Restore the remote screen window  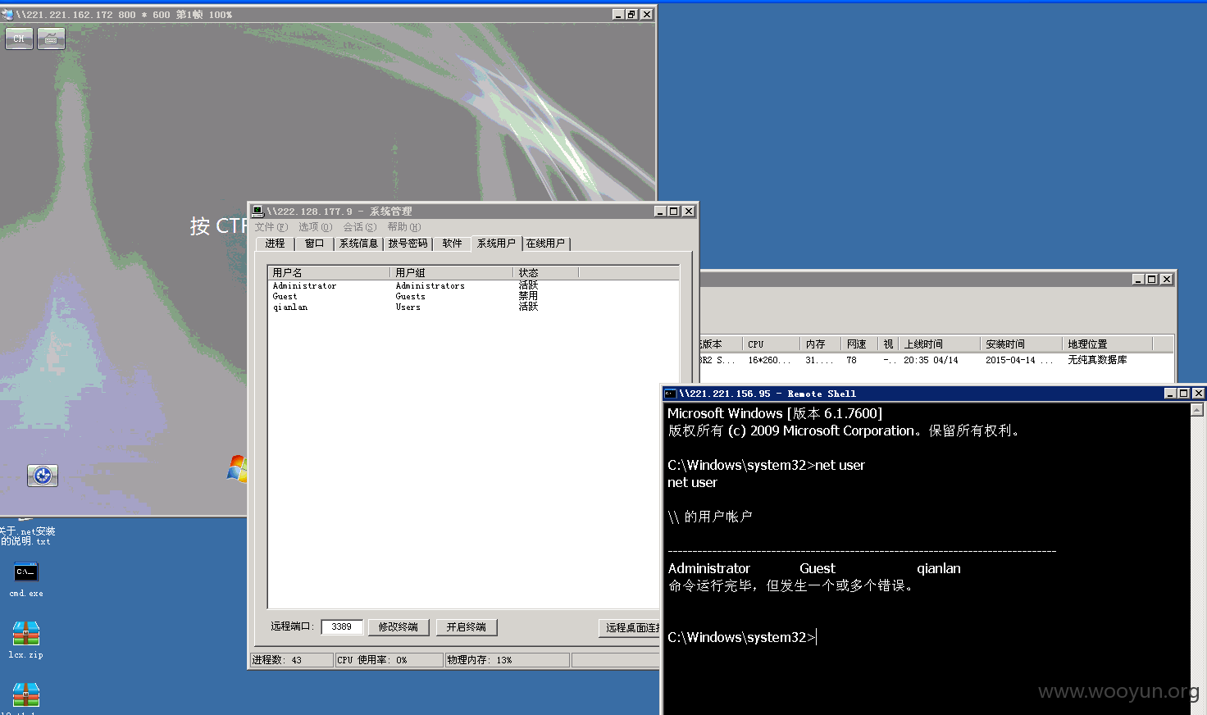[631, 15]
